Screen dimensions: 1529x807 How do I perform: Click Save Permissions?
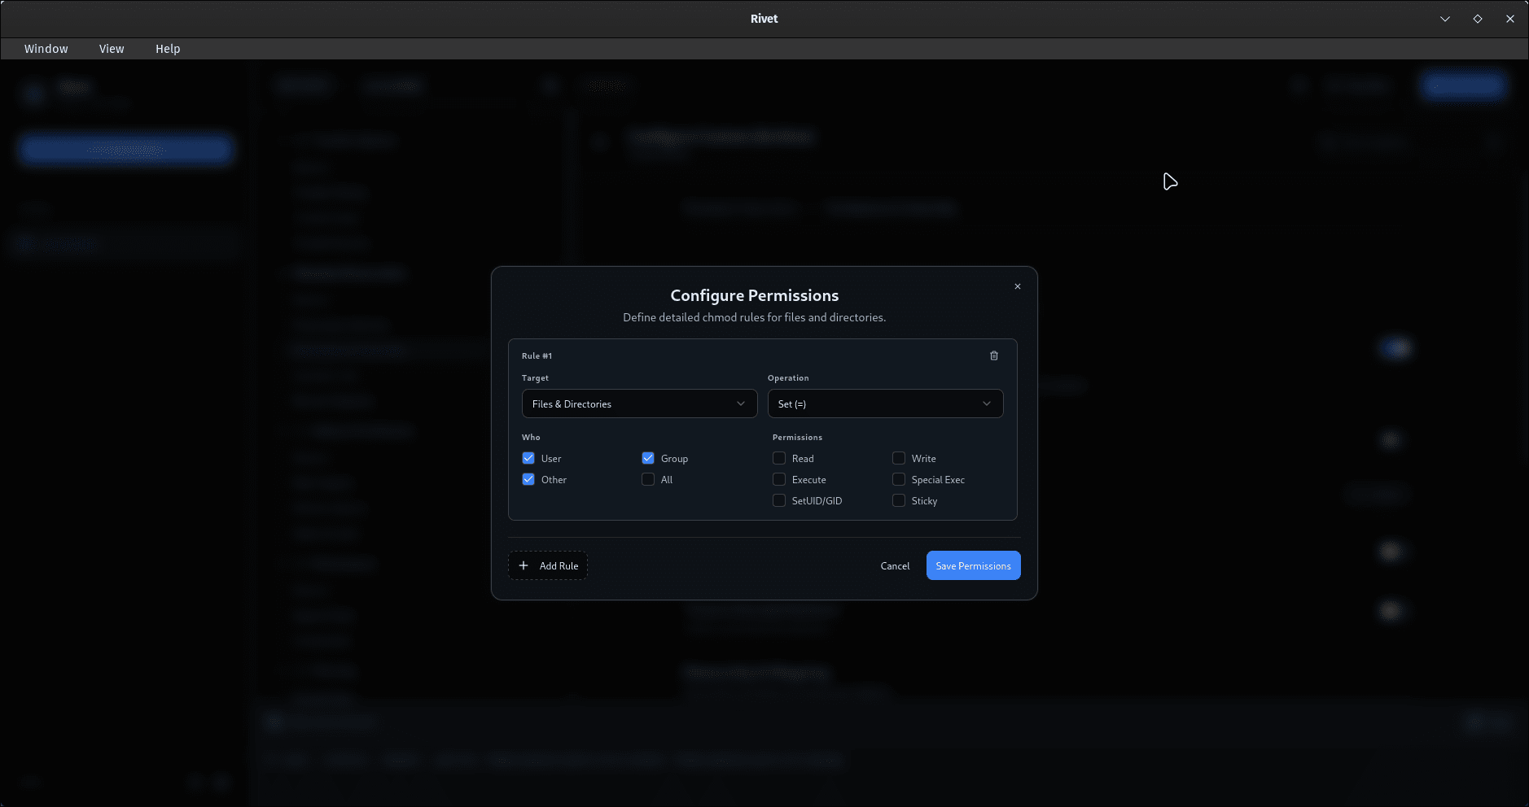(x=973, y=565)
